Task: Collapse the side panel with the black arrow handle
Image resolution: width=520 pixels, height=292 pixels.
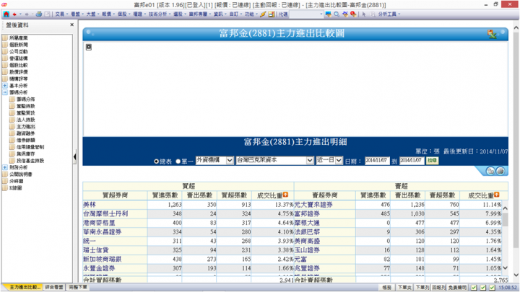Action: [75, 156]
